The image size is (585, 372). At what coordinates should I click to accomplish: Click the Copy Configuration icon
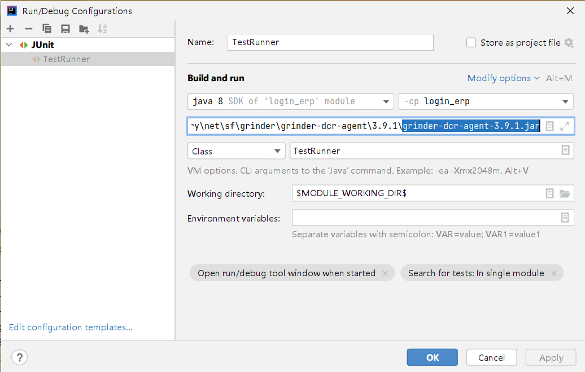click(47, 29)
